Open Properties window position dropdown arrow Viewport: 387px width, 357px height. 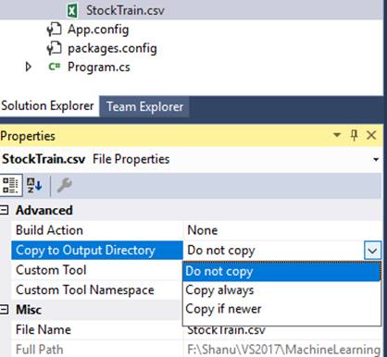click(x=337, y=135)
